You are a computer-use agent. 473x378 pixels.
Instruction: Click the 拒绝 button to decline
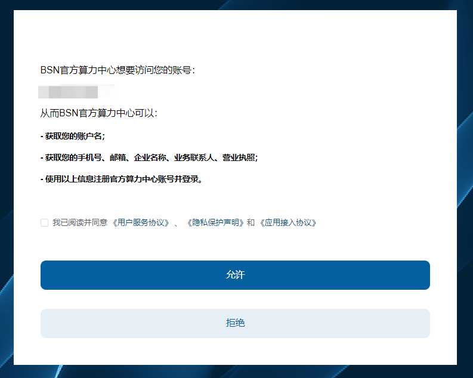click(x=235, y=323)
